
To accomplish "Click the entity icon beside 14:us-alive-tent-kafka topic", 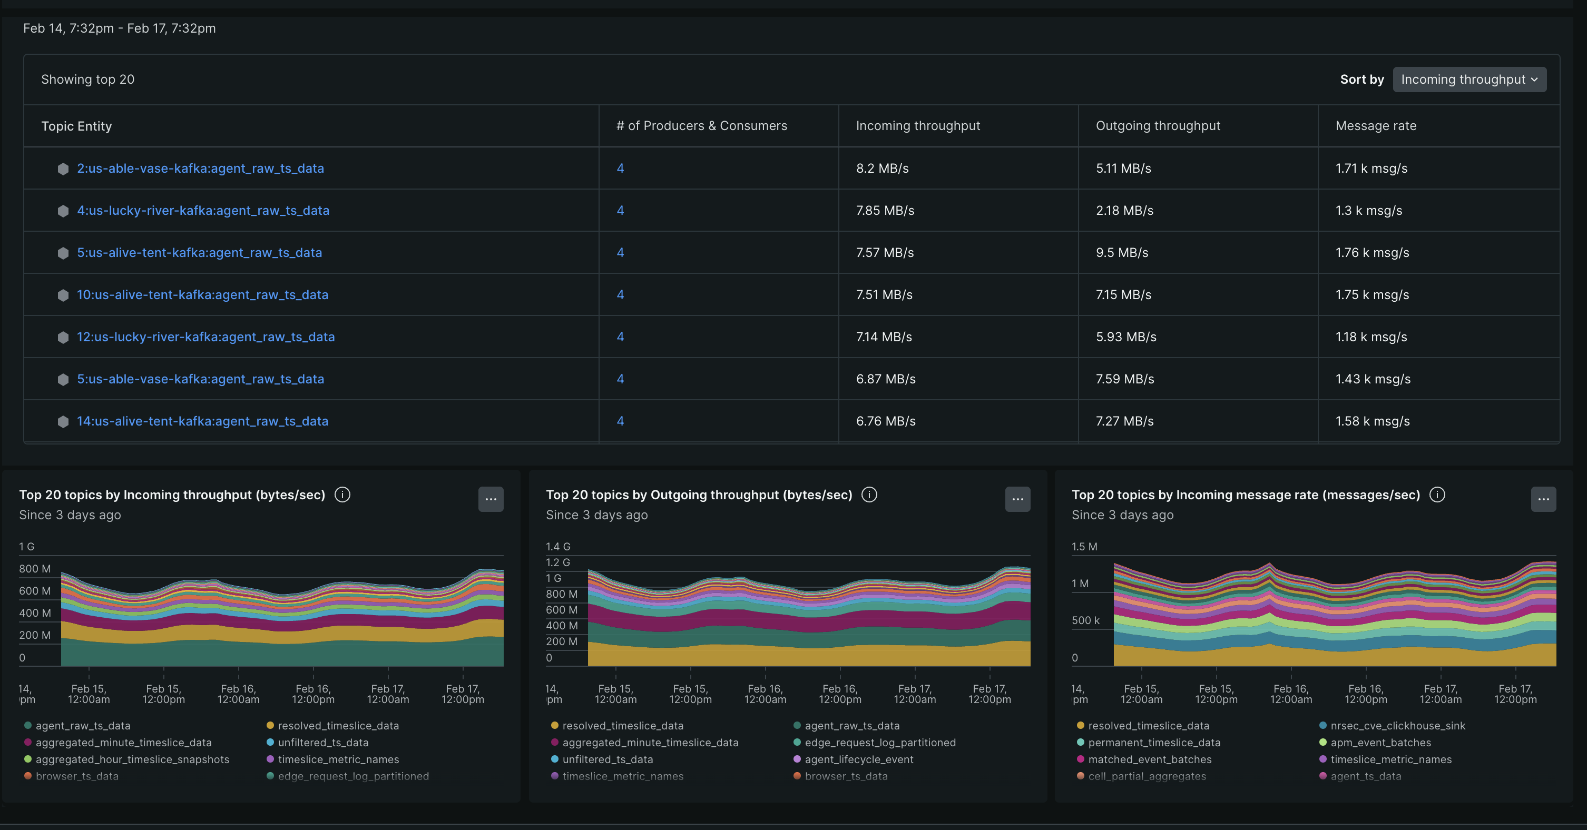I will click(63, 421).
